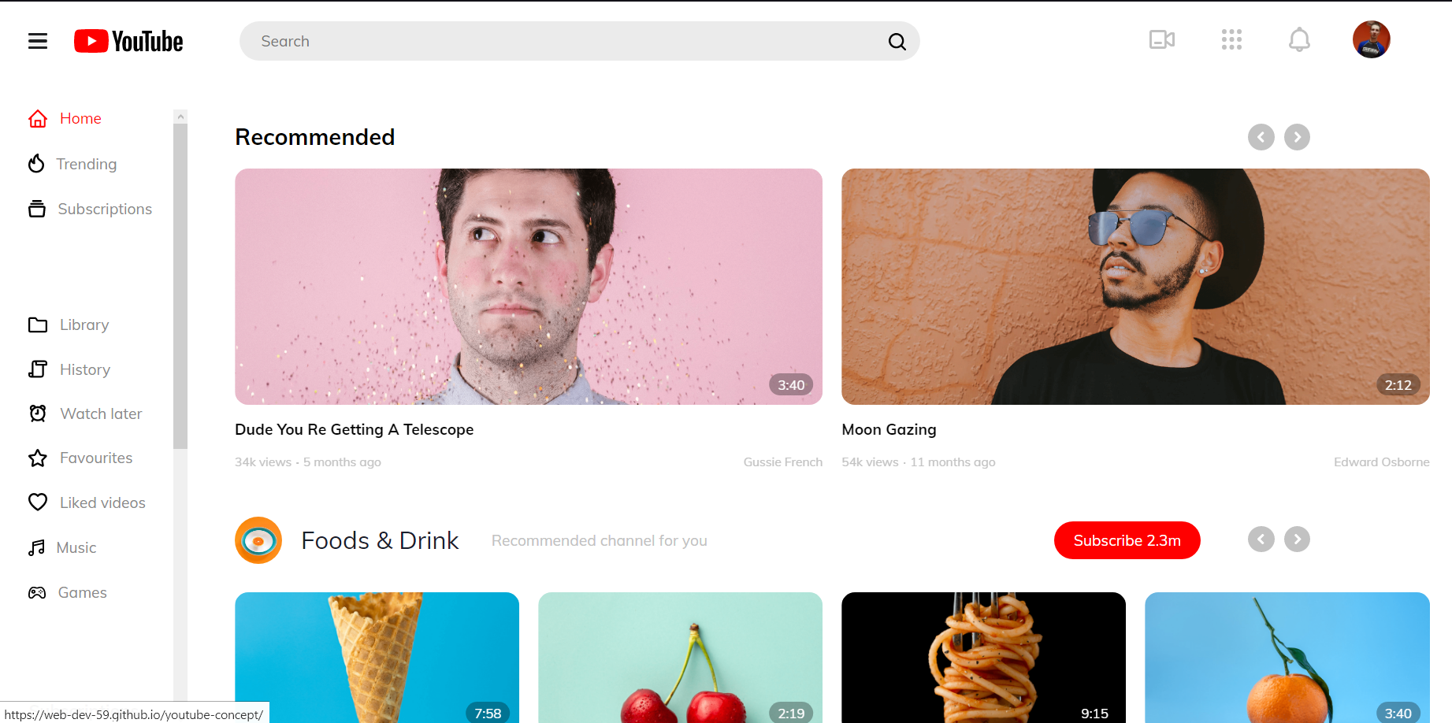Select Trending in the sidebar
Screen dimensions: 1452x723
pyautogui.click(x=87, y=164)
